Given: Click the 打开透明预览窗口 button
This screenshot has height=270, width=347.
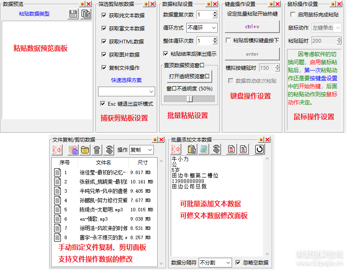Looking at the screenshot, I should point(189,76).
